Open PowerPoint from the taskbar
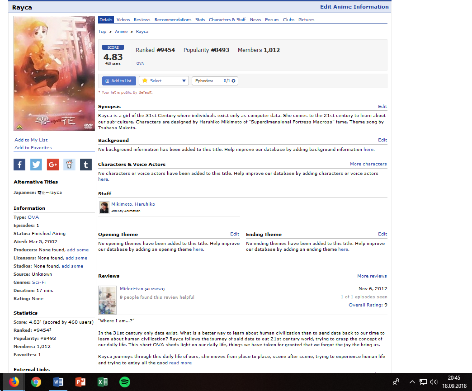This screenshot has width=472, height=391. pos(80,382)
